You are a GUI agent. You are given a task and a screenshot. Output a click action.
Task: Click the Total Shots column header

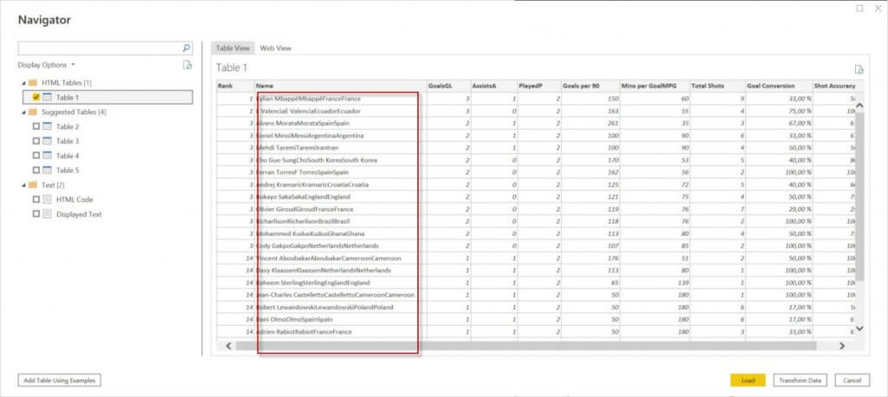(717, 86)
